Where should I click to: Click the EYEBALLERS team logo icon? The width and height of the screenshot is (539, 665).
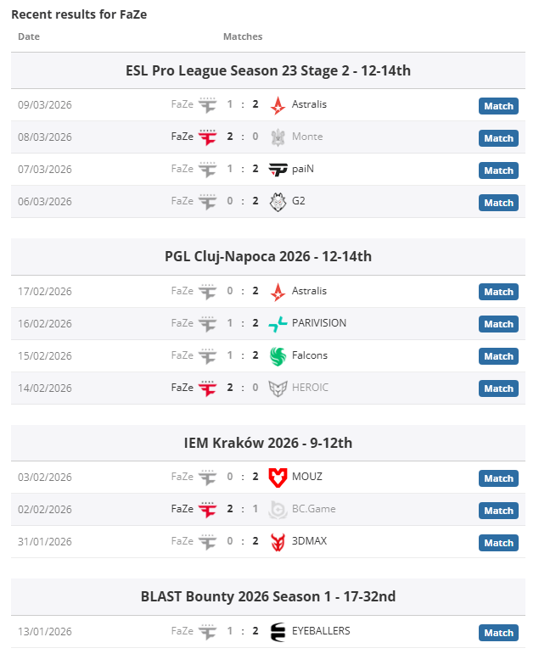pos(278,631)
